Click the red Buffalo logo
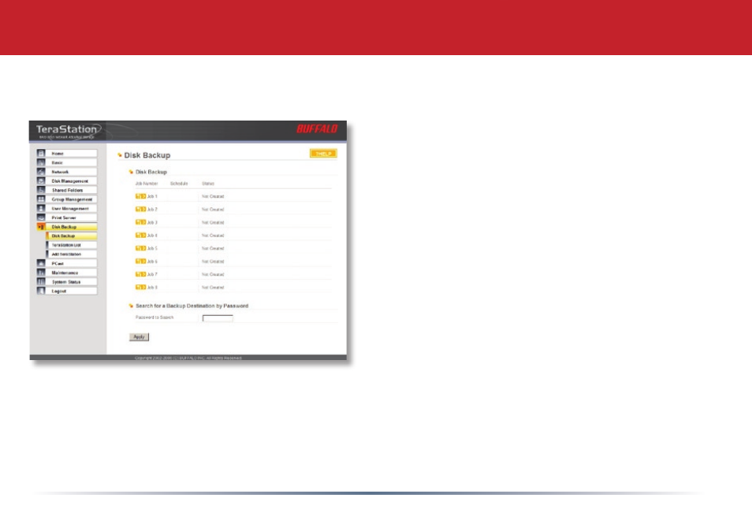The height and width of the screenshot is (520, 752). (x=317, y=128)
